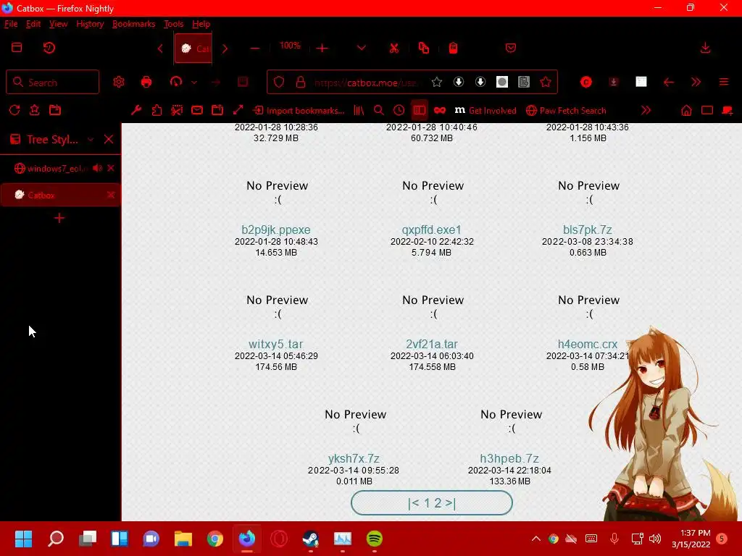Toggle reader view page icon in URL bar

click(x=524, y=83)
